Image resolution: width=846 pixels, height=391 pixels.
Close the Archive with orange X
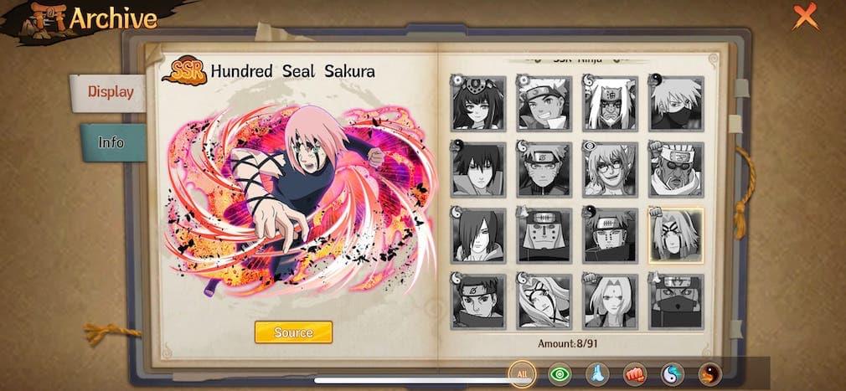[x=806, y=16]
